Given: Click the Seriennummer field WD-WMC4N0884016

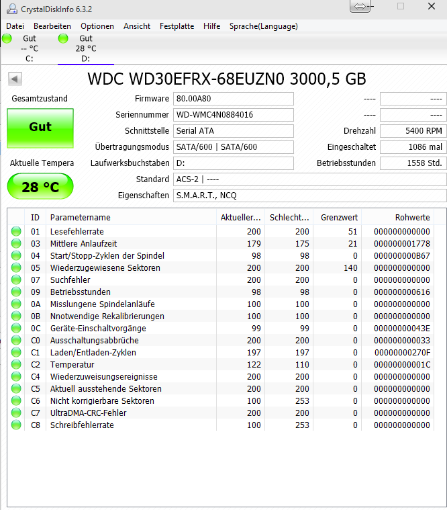Looking at the screenshot, I should pos(234,115).
